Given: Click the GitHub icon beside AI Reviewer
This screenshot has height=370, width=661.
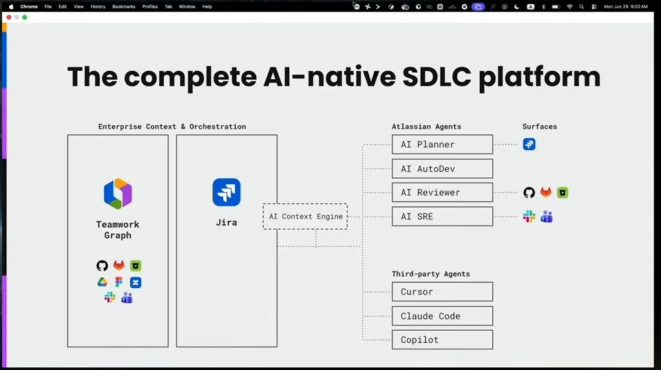Looking at the screenshot, I should pyautogui.click(x=529, y=193).
